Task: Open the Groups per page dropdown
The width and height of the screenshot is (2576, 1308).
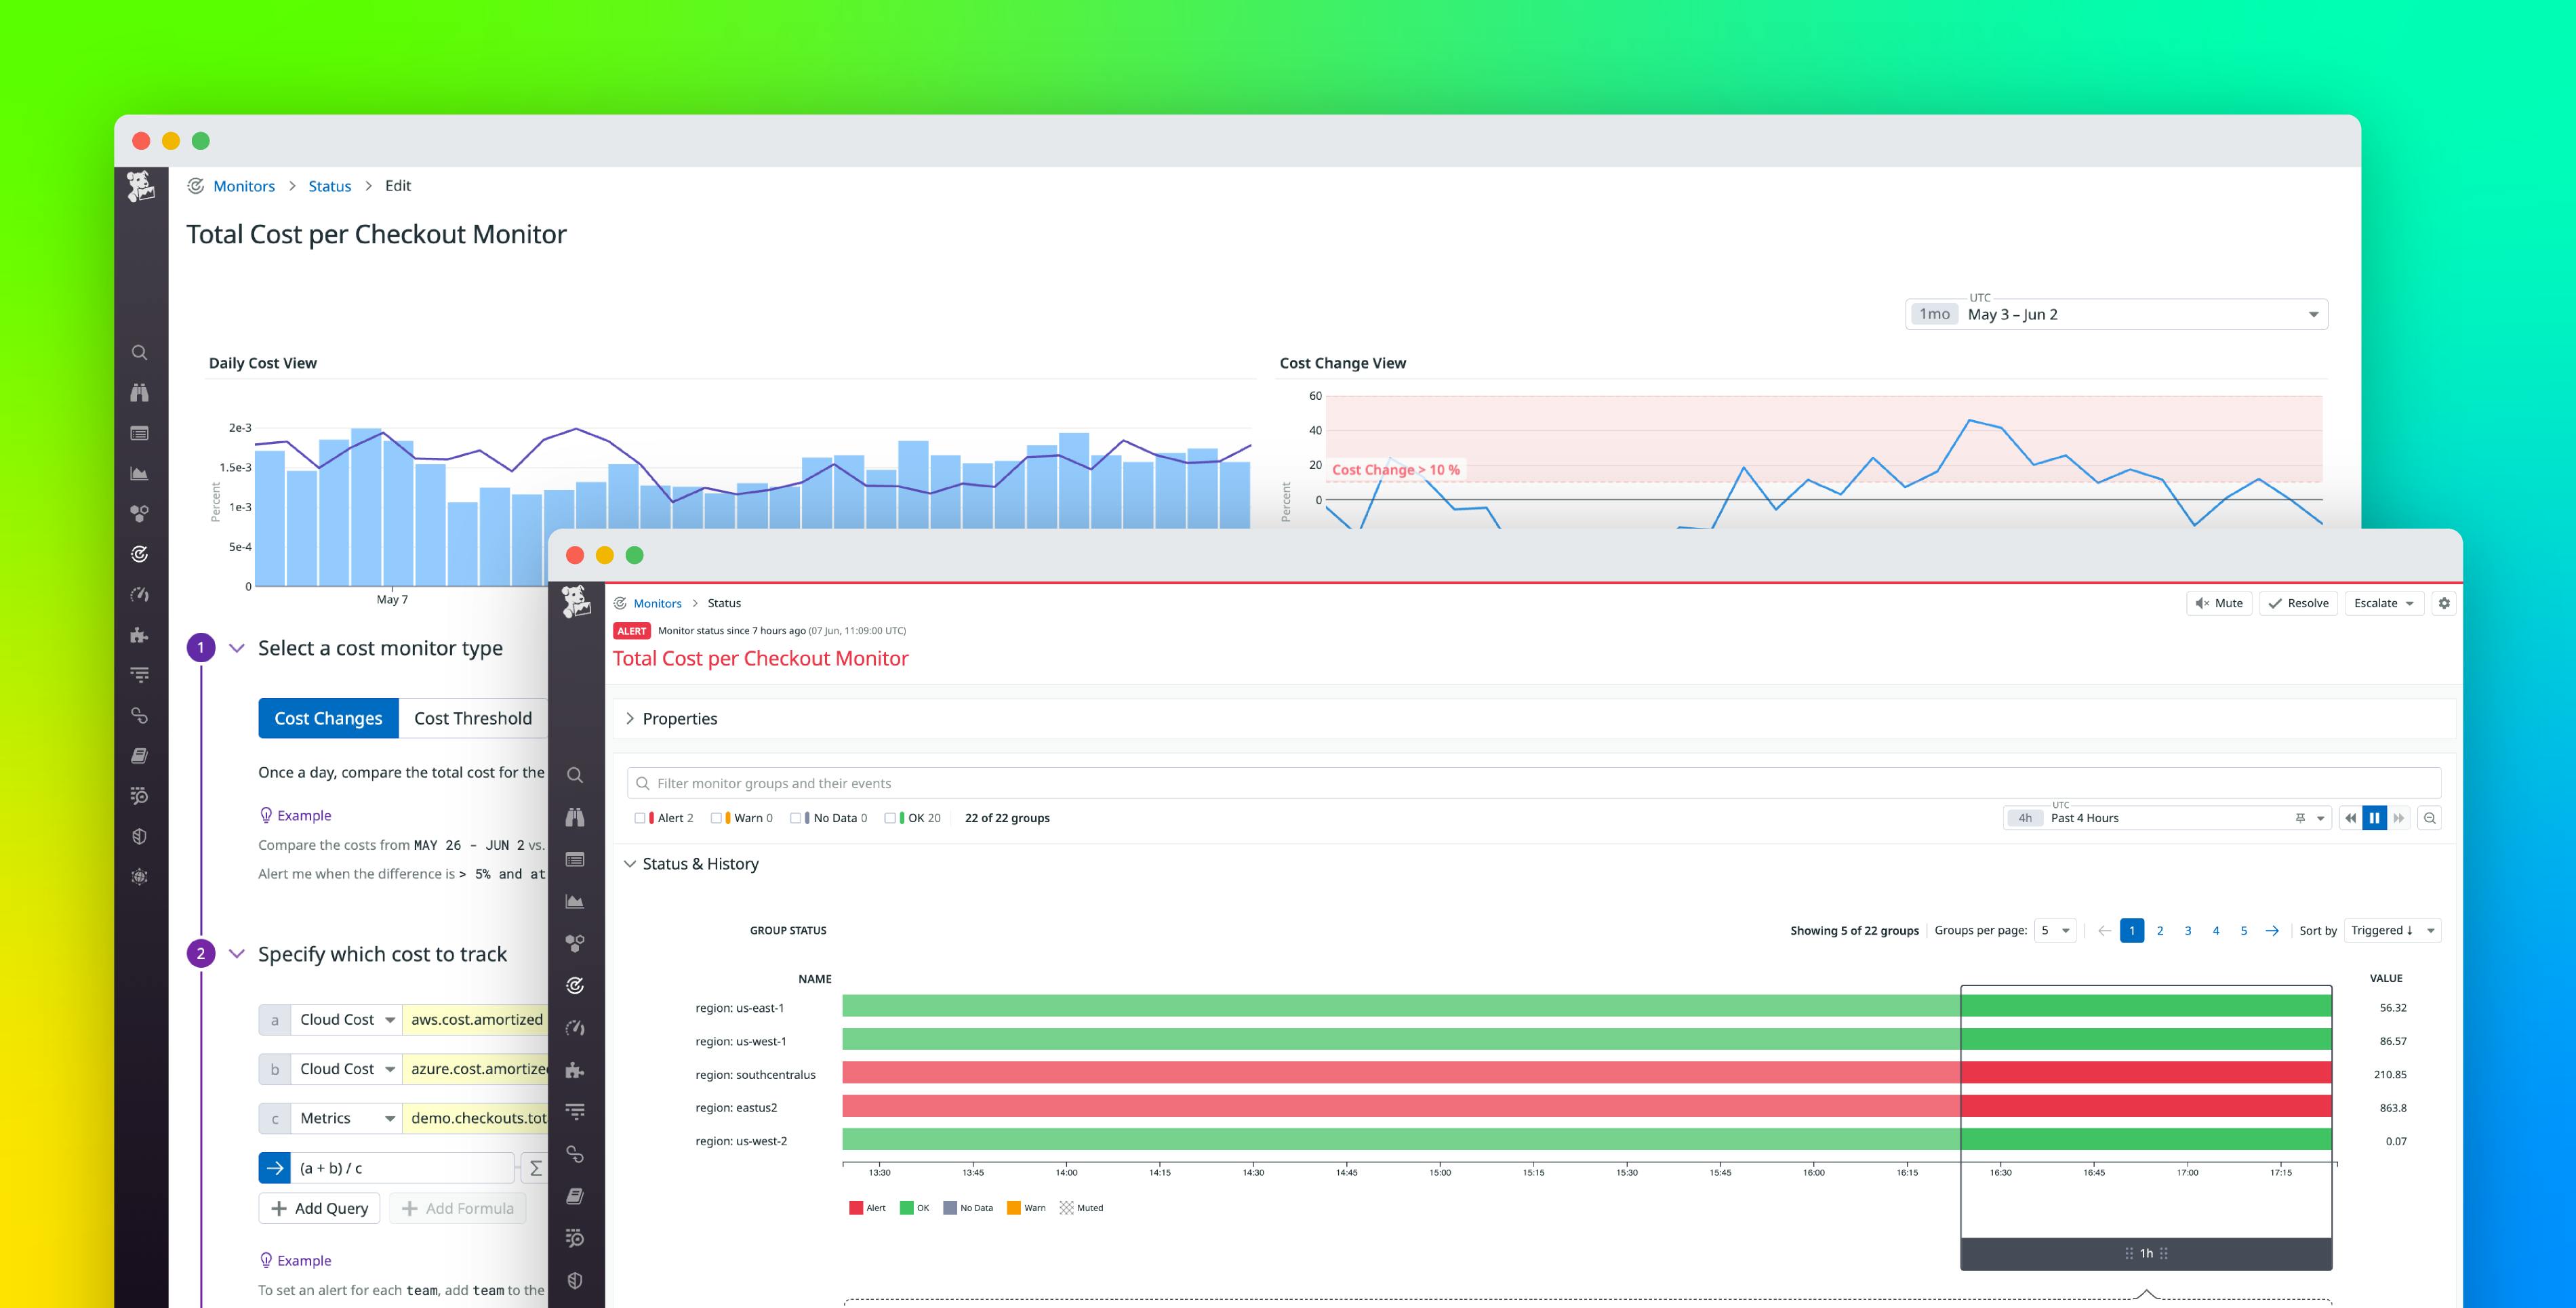Action: click(2055, 930)
